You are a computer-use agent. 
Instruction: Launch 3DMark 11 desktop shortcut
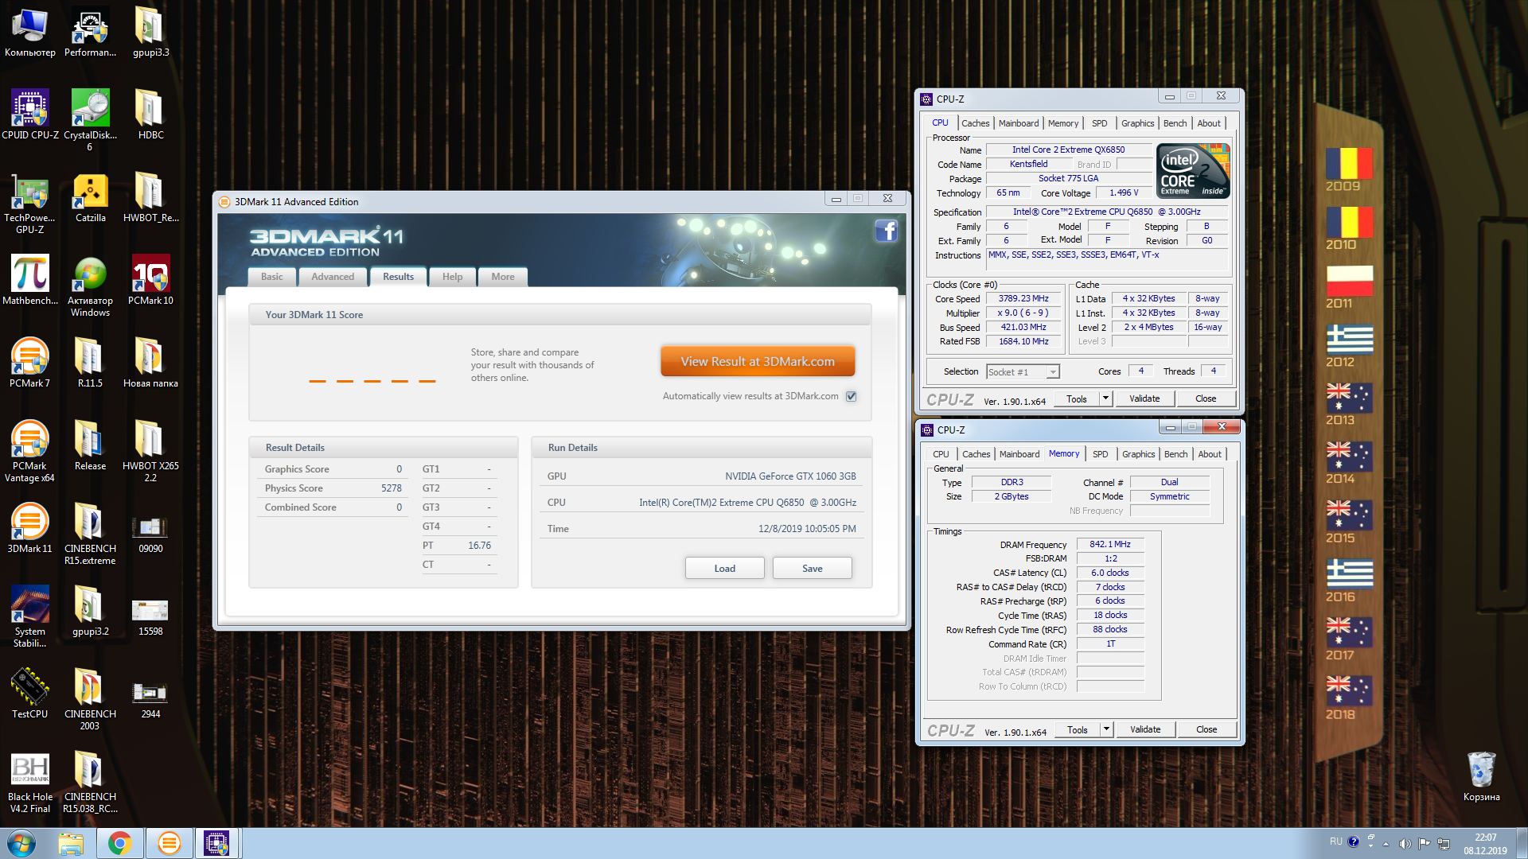29,529
